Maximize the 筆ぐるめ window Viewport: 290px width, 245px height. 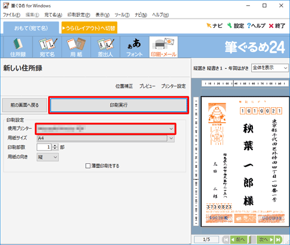(x=264, y=6)
